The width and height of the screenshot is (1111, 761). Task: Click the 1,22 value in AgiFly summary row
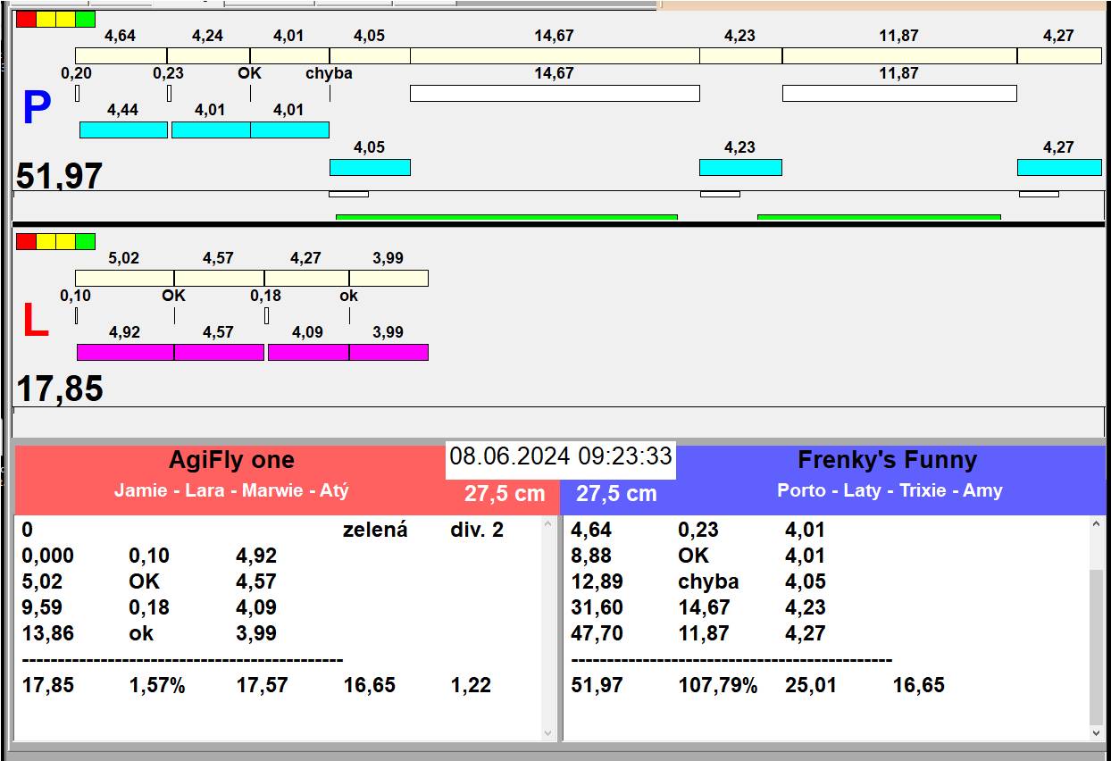click(x=471, y=685)
